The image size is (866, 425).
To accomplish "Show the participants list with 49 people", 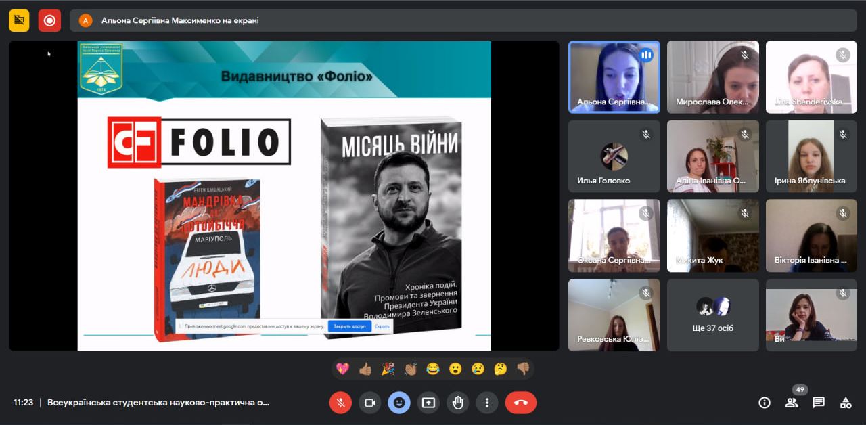I will [791, 403].
